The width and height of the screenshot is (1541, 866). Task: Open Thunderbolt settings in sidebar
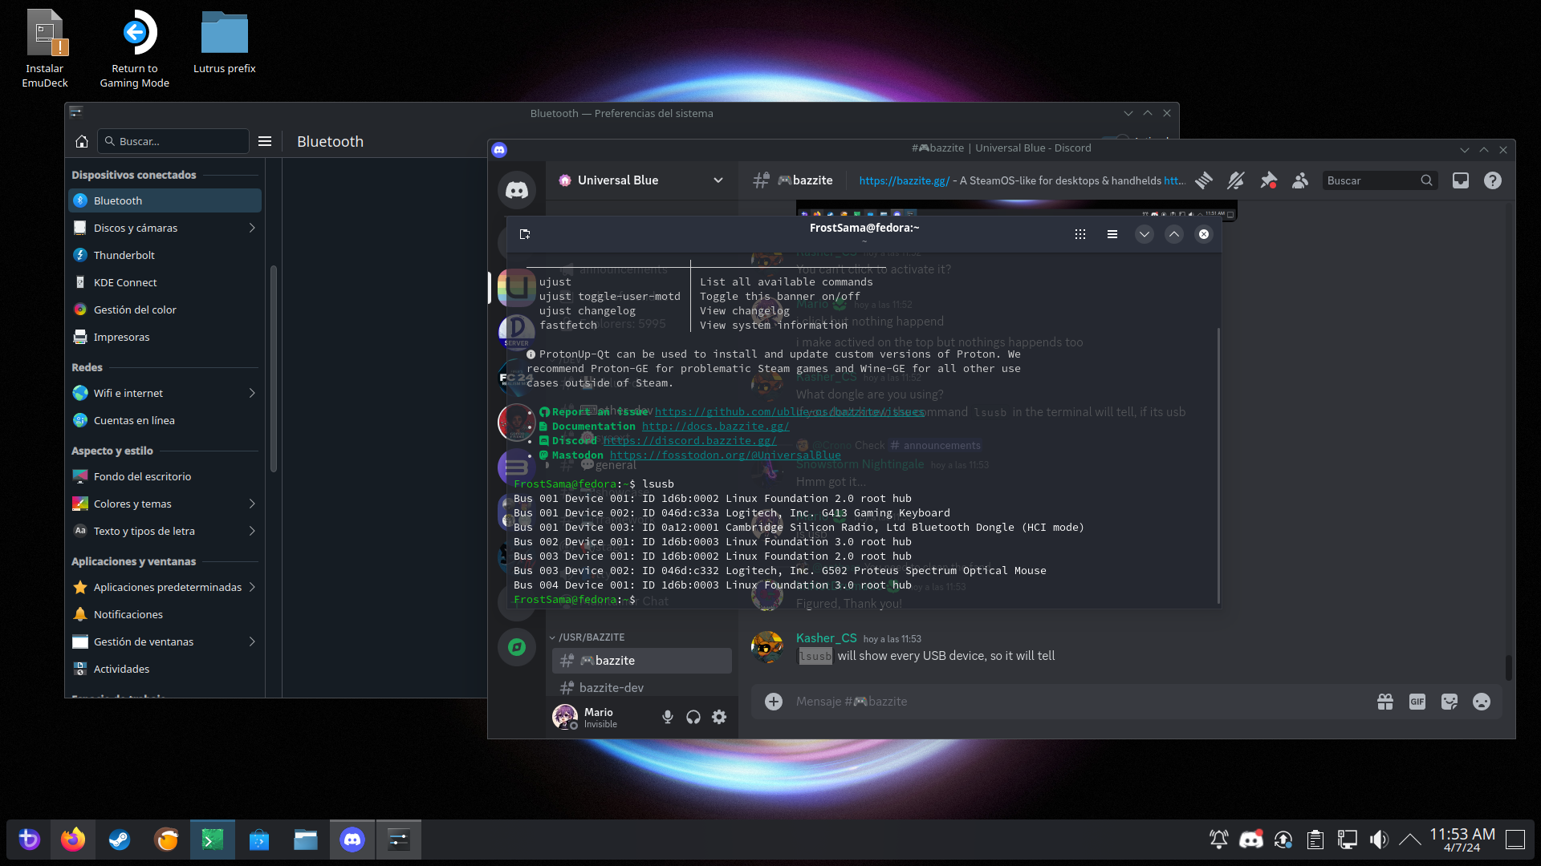tap(124, 255)
